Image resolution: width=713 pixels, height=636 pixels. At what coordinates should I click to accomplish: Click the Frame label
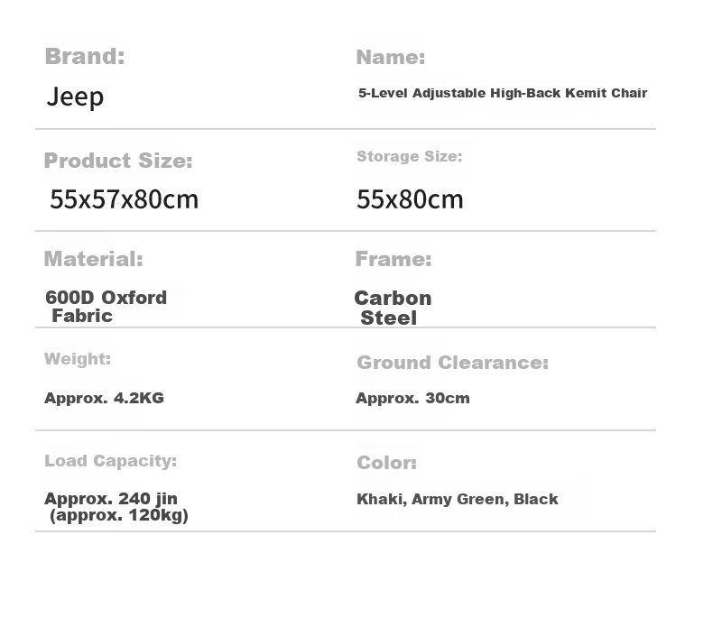point(394,259)
